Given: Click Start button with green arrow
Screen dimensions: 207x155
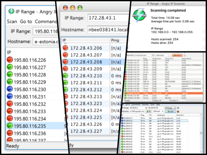Looking at the screenshot, I should point(171,111).
